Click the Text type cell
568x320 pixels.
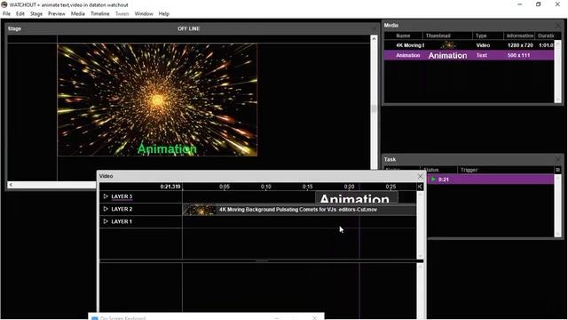pyautogui.click(x=481, y=55)
